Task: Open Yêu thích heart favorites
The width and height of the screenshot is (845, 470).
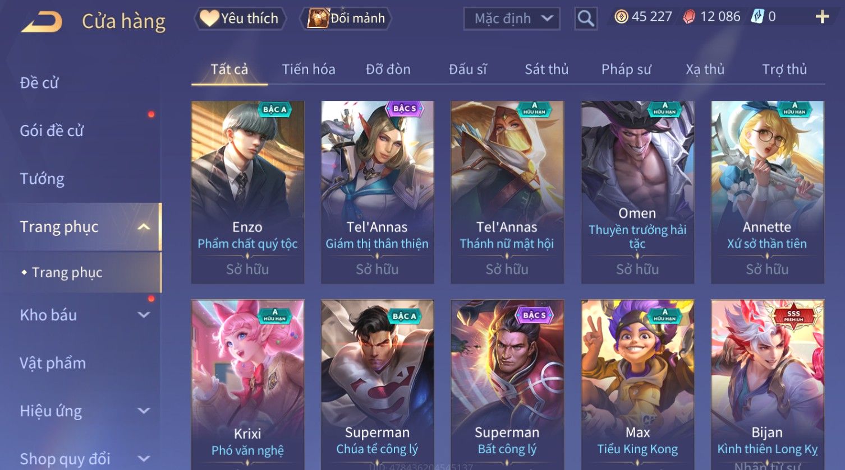Action: click(240, 18)
